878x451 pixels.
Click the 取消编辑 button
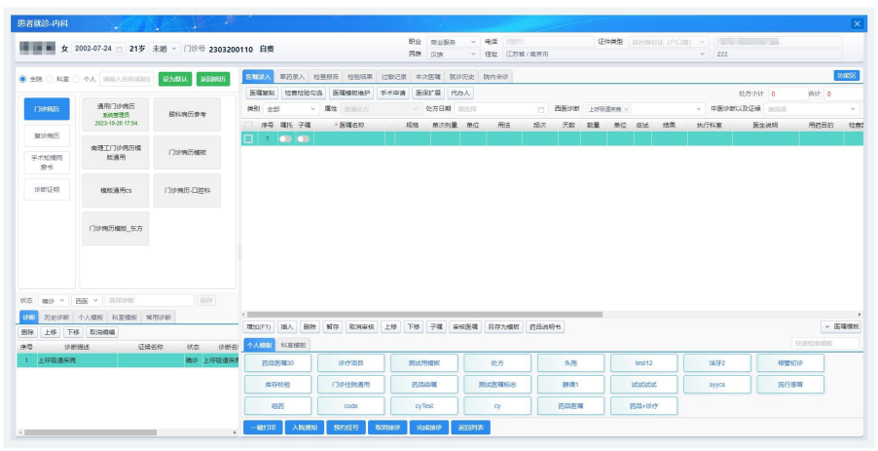[x=102, y=332]
